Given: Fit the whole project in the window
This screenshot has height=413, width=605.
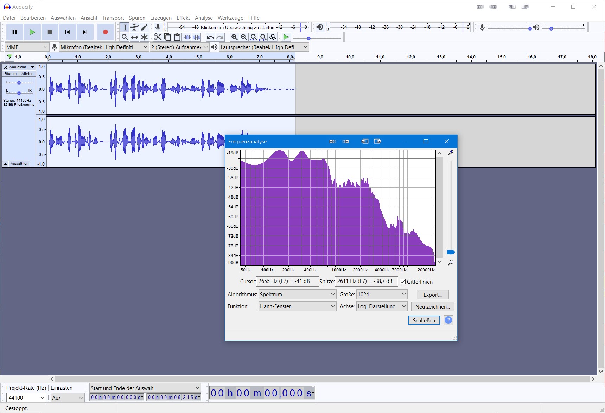Looking at the screenshot, I should coord(263,37).
